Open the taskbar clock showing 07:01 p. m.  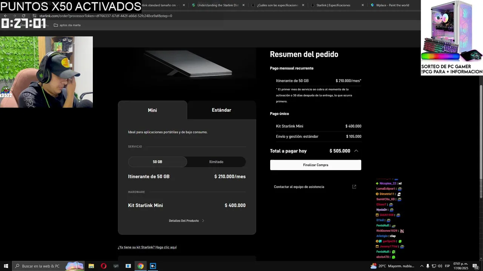pos(460,266)
